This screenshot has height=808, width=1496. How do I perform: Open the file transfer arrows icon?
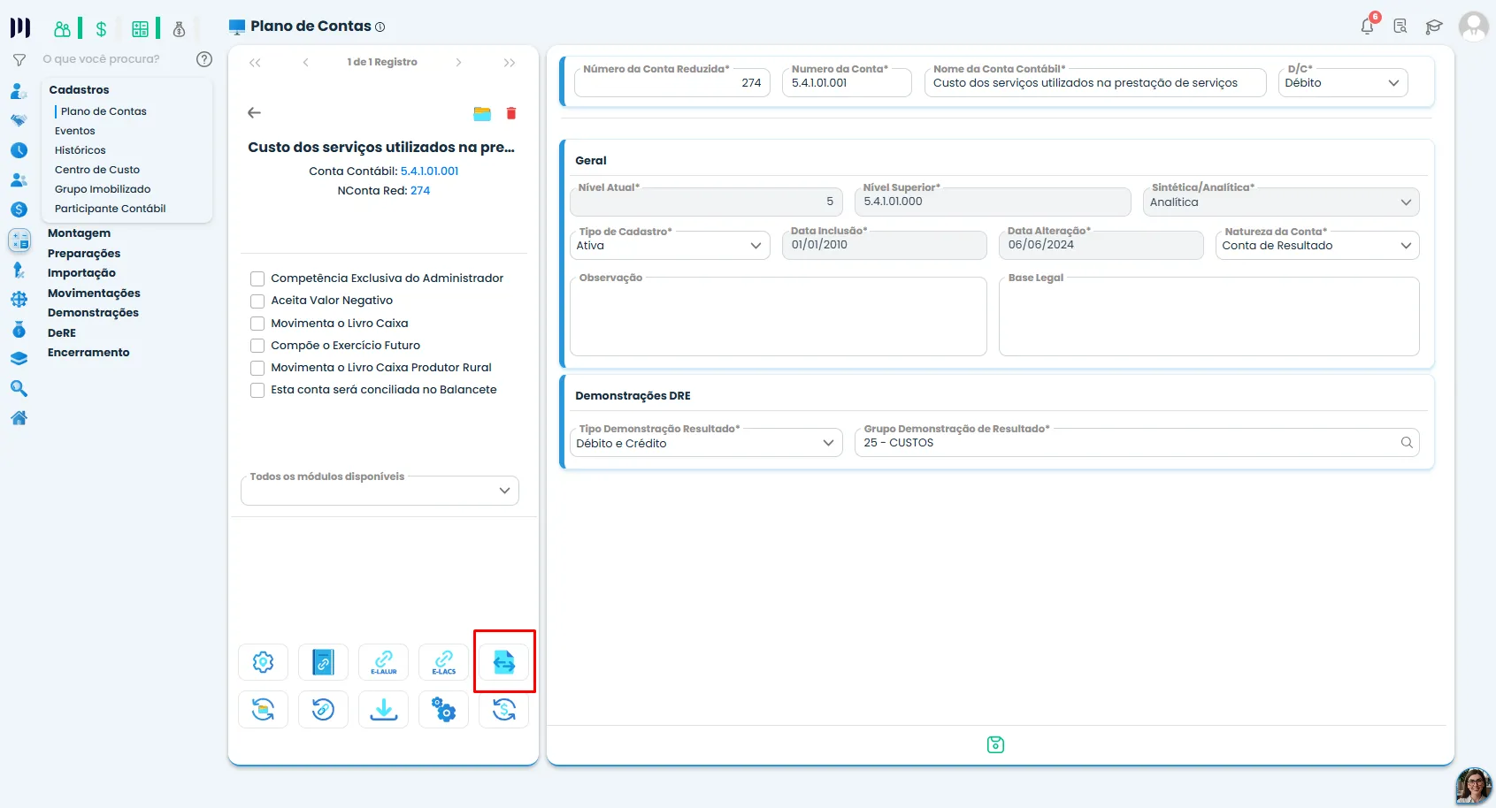(x=504, y=662)
